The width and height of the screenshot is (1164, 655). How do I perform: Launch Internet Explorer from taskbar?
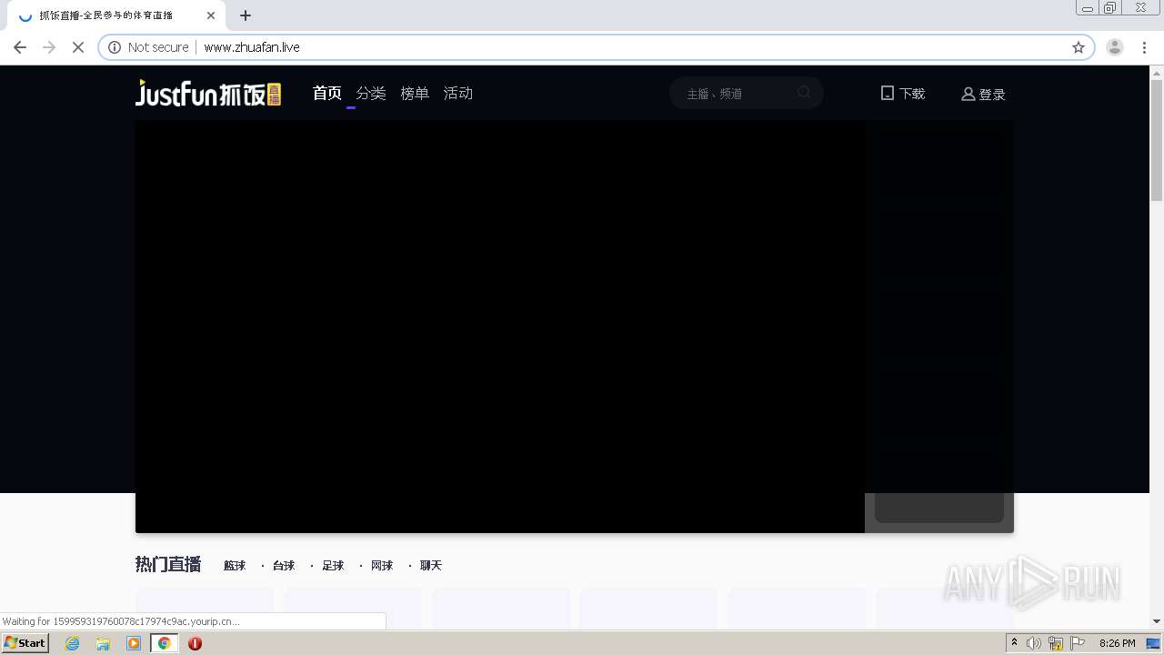pyautogui.click(x=73, y=643)
